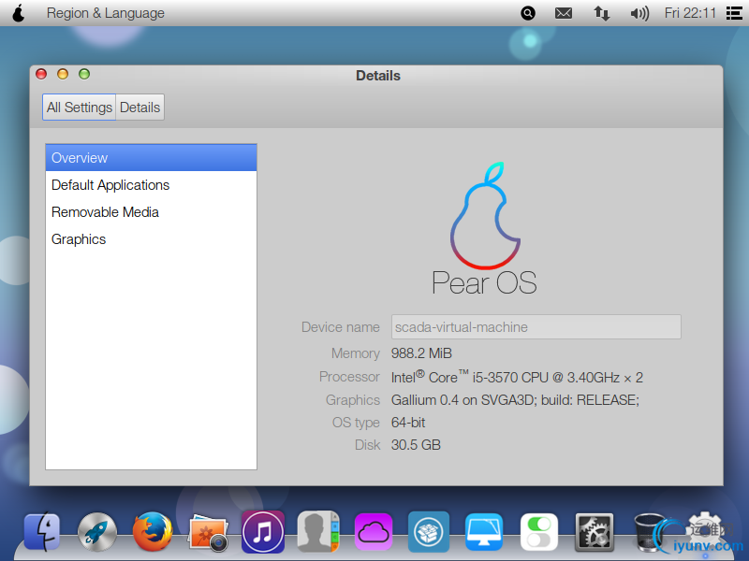Click the processor text Intel Core i5-3570

(517, 377)
